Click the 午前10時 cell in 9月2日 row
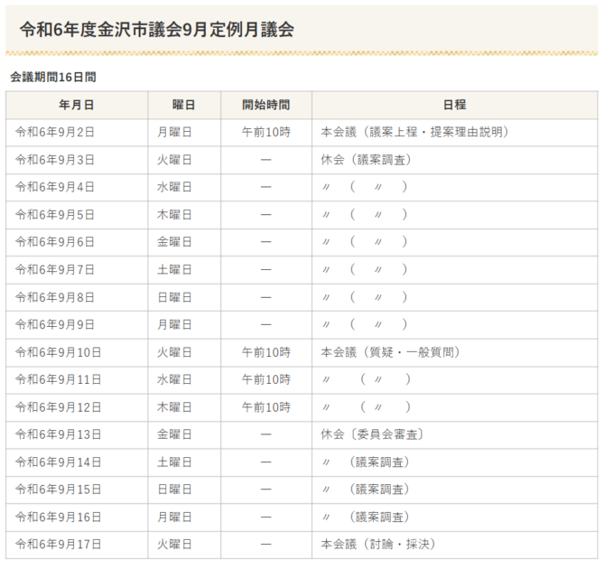 tap(265, 133)
